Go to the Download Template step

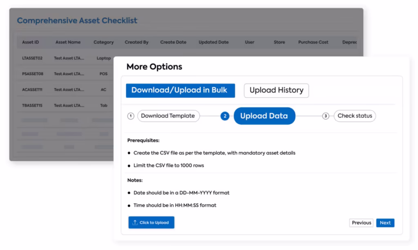click(x=168, y=116)
